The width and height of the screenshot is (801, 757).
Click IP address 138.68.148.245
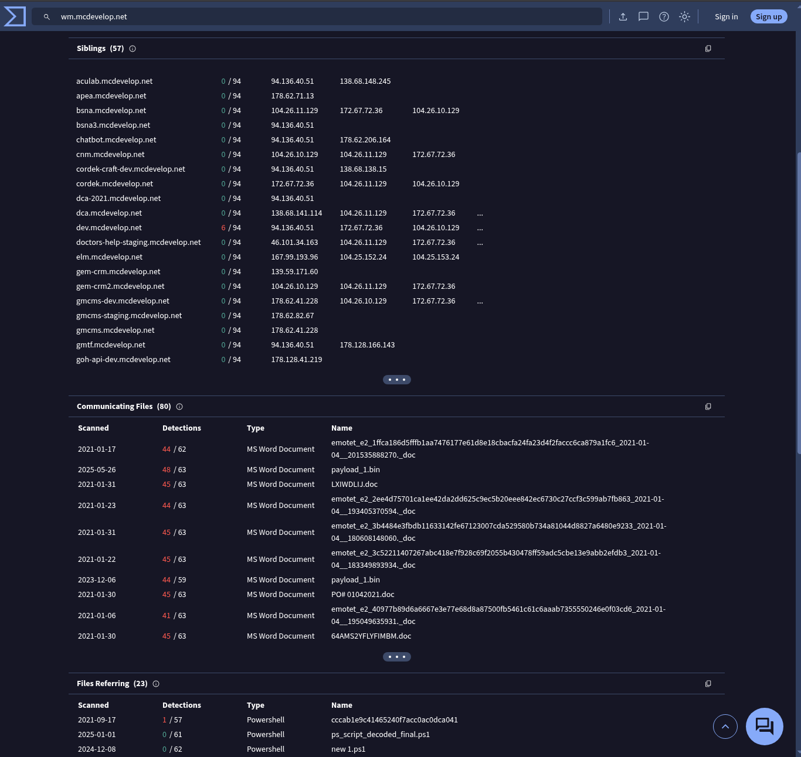365,81
